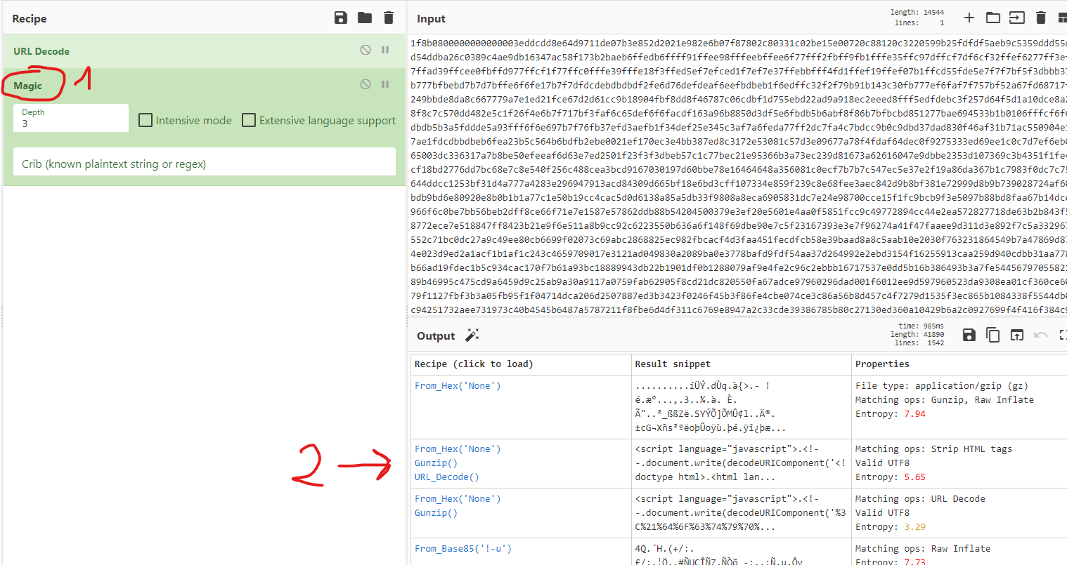
Task: Click the Crib plaintext field
Action: coord(204,161)
